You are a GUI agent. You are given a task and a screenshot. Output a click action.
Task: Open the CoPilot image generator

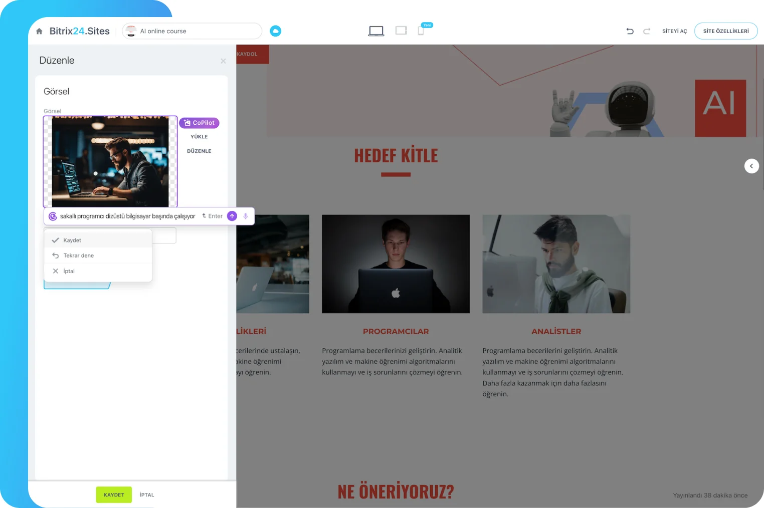click(x=199, y=122)
